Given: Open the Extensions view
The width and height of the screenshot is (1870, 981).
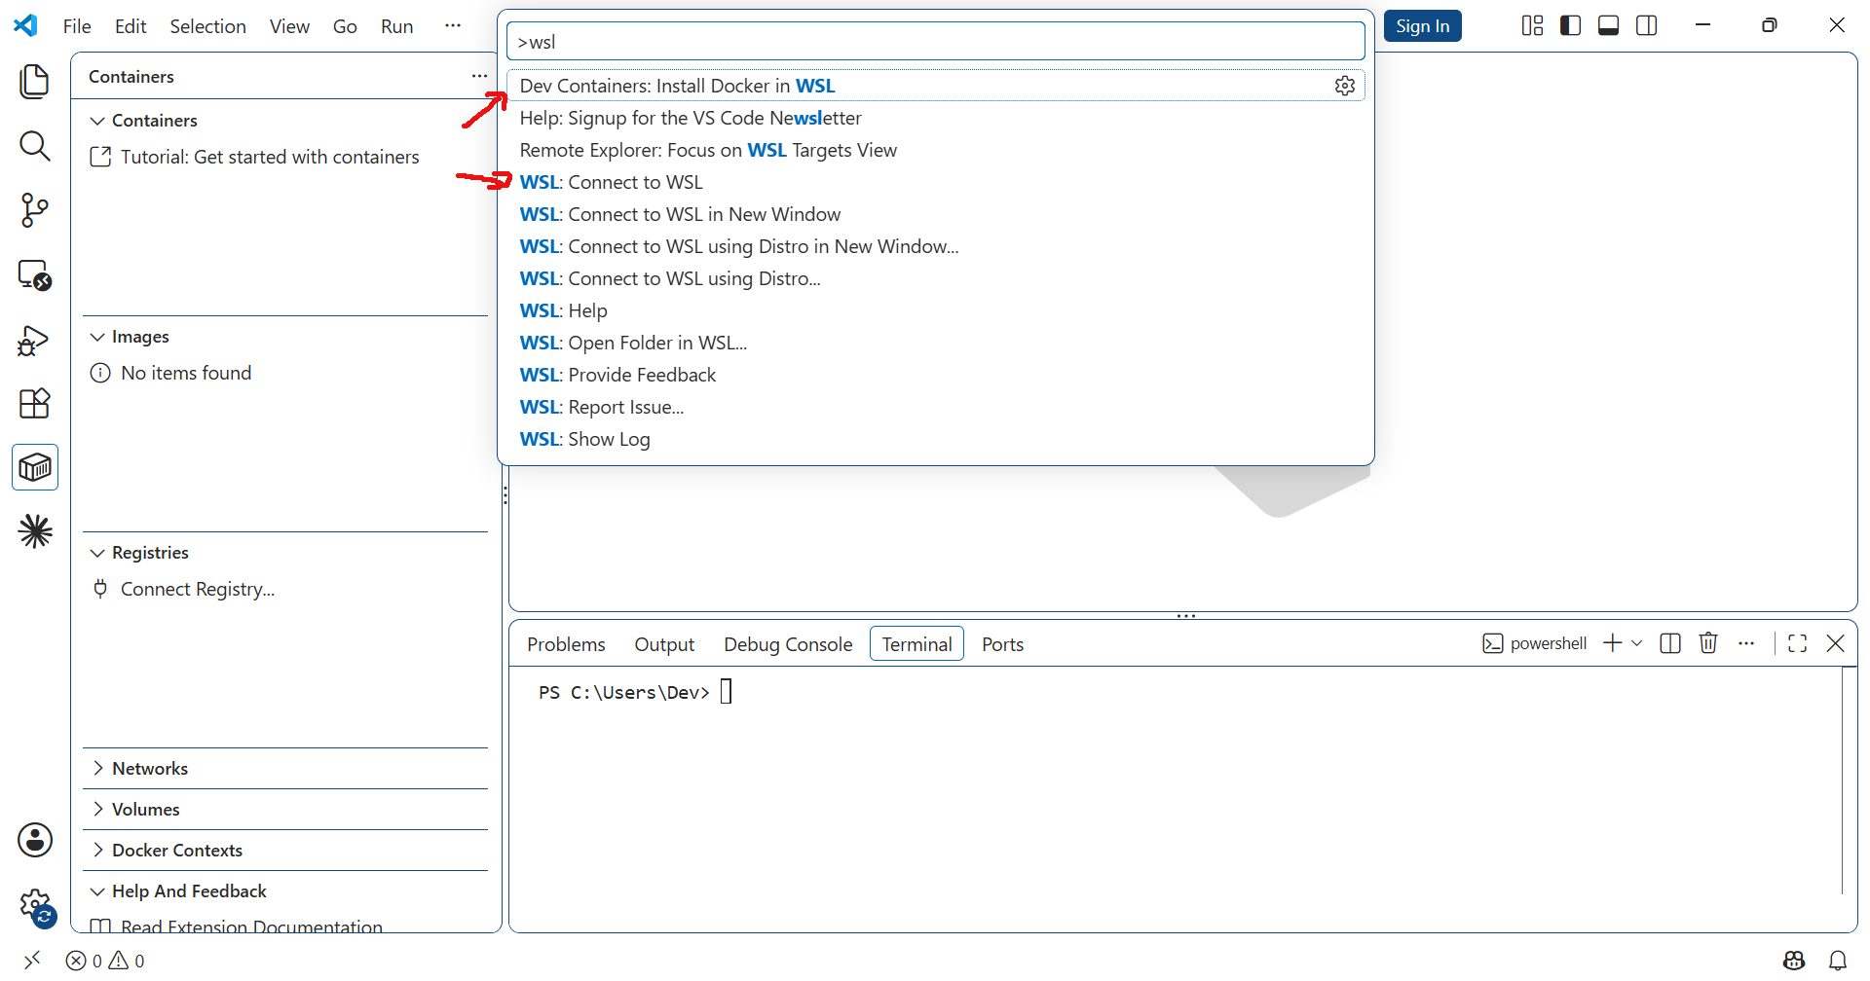Looking at the screenshot, I should pyautogui.click(x=35, y=403).
